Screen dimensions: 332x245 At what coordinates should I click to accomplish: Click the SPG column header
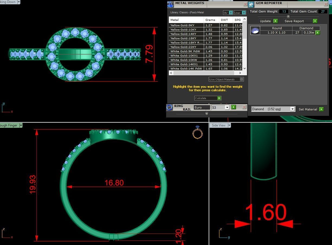pos(238,20)
